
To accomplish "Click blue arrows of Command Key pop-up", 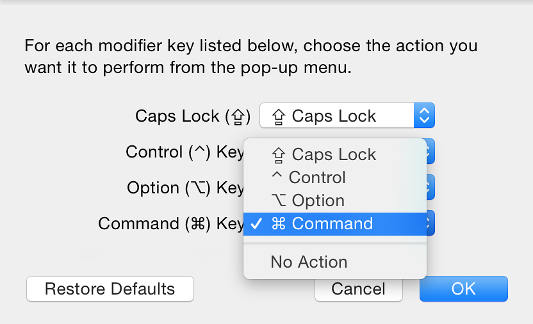I will pyautogui.click(x=430, y=223).
